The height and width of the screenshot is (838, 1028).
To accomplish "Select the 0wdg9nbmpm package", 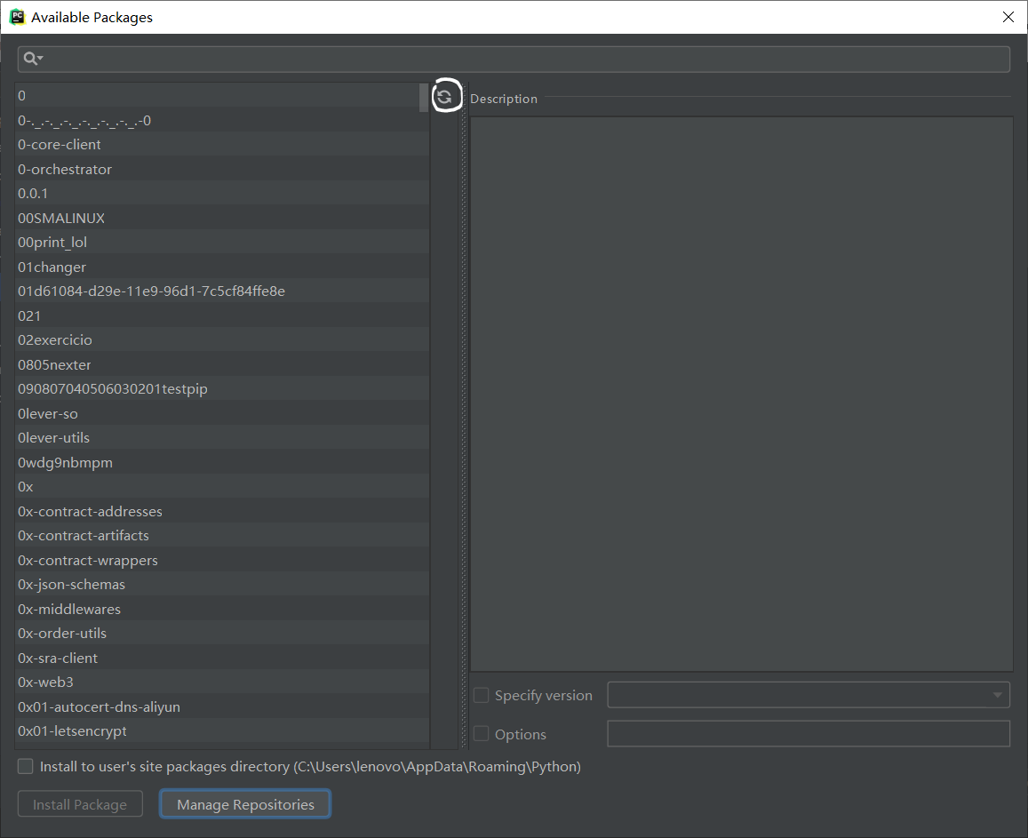I will [x=222, y=462].
